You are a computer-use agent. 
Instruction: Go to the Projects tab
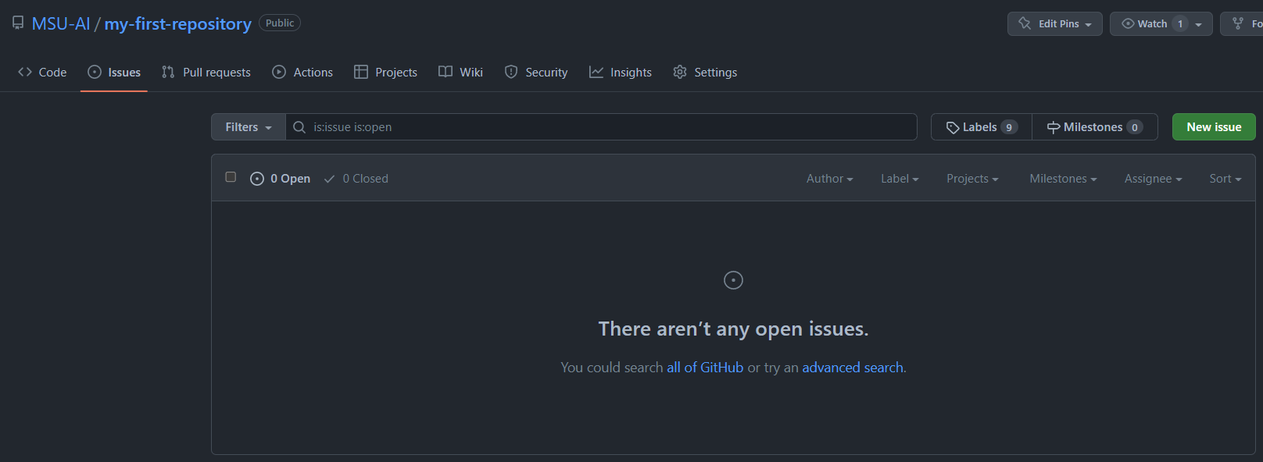[386, 72]
